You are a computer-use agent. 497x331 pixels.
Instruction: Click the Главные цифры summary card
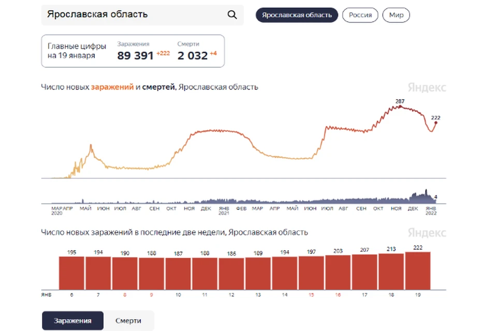click(x=133, y=51)
